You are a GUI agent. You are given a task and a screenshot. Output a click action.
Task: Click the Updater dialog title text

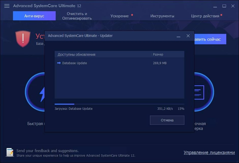click(x=80, y=36)
